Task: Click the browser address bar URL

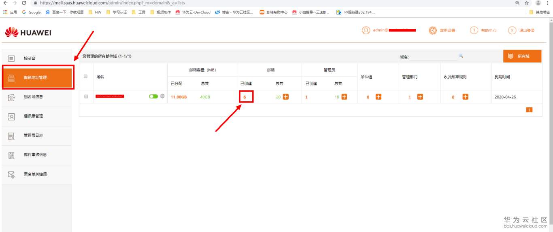Action: point(112,3)
